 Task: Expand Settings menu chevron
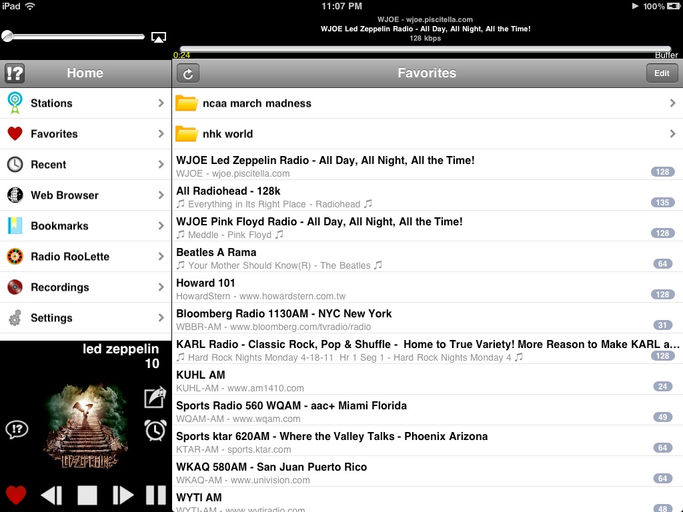(x=161, y=318)
